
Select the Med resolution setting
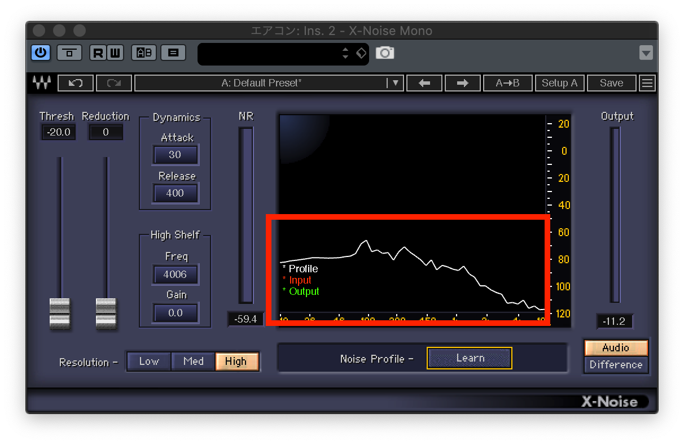[193, 362]
